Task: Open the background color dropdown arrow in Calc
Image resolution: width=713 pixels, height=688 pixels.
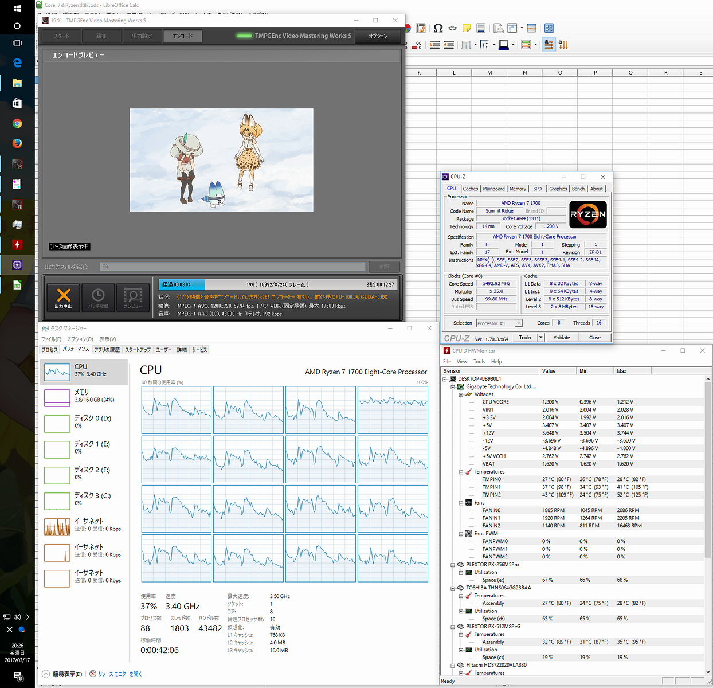Action: 513,45
